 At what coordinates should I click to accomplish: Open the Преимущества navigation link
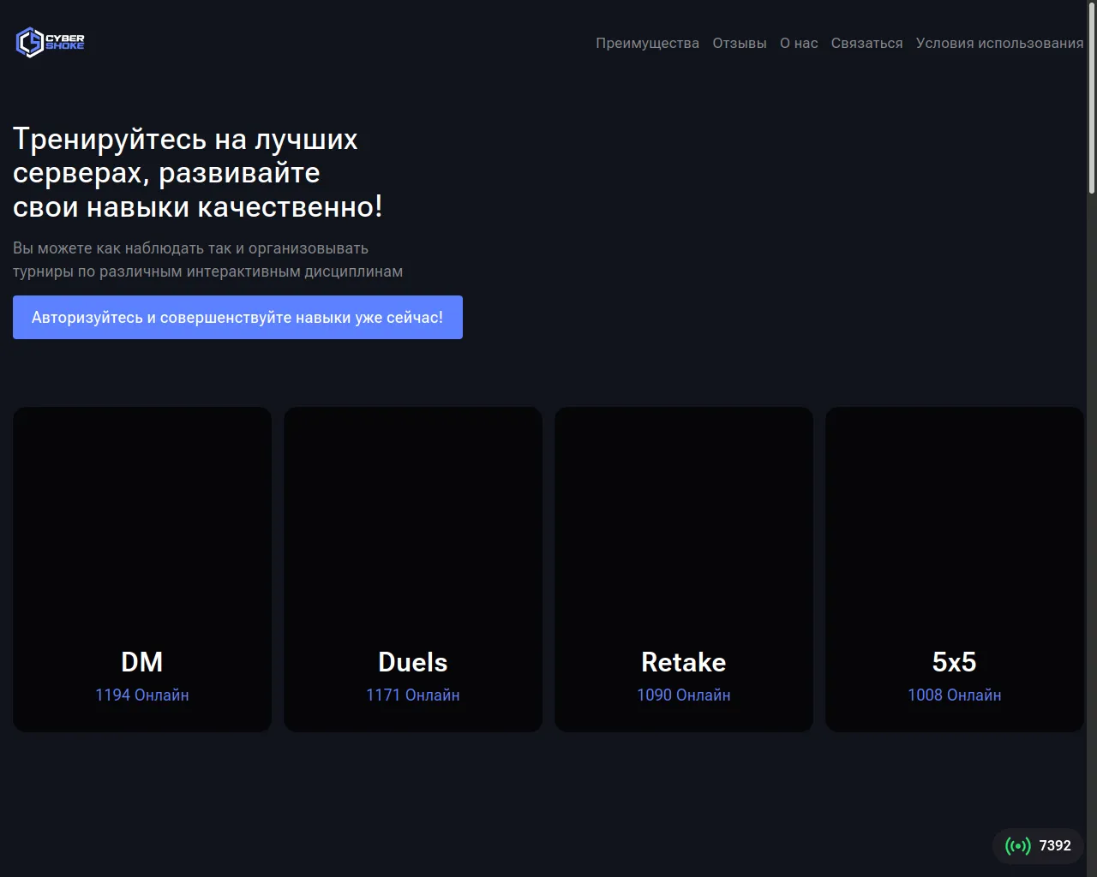647,43
